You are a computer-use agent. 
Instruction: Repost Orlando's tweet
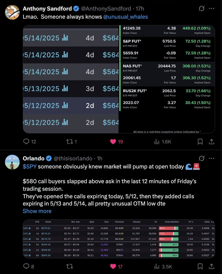pyautogui.click(x=70, y=266)
